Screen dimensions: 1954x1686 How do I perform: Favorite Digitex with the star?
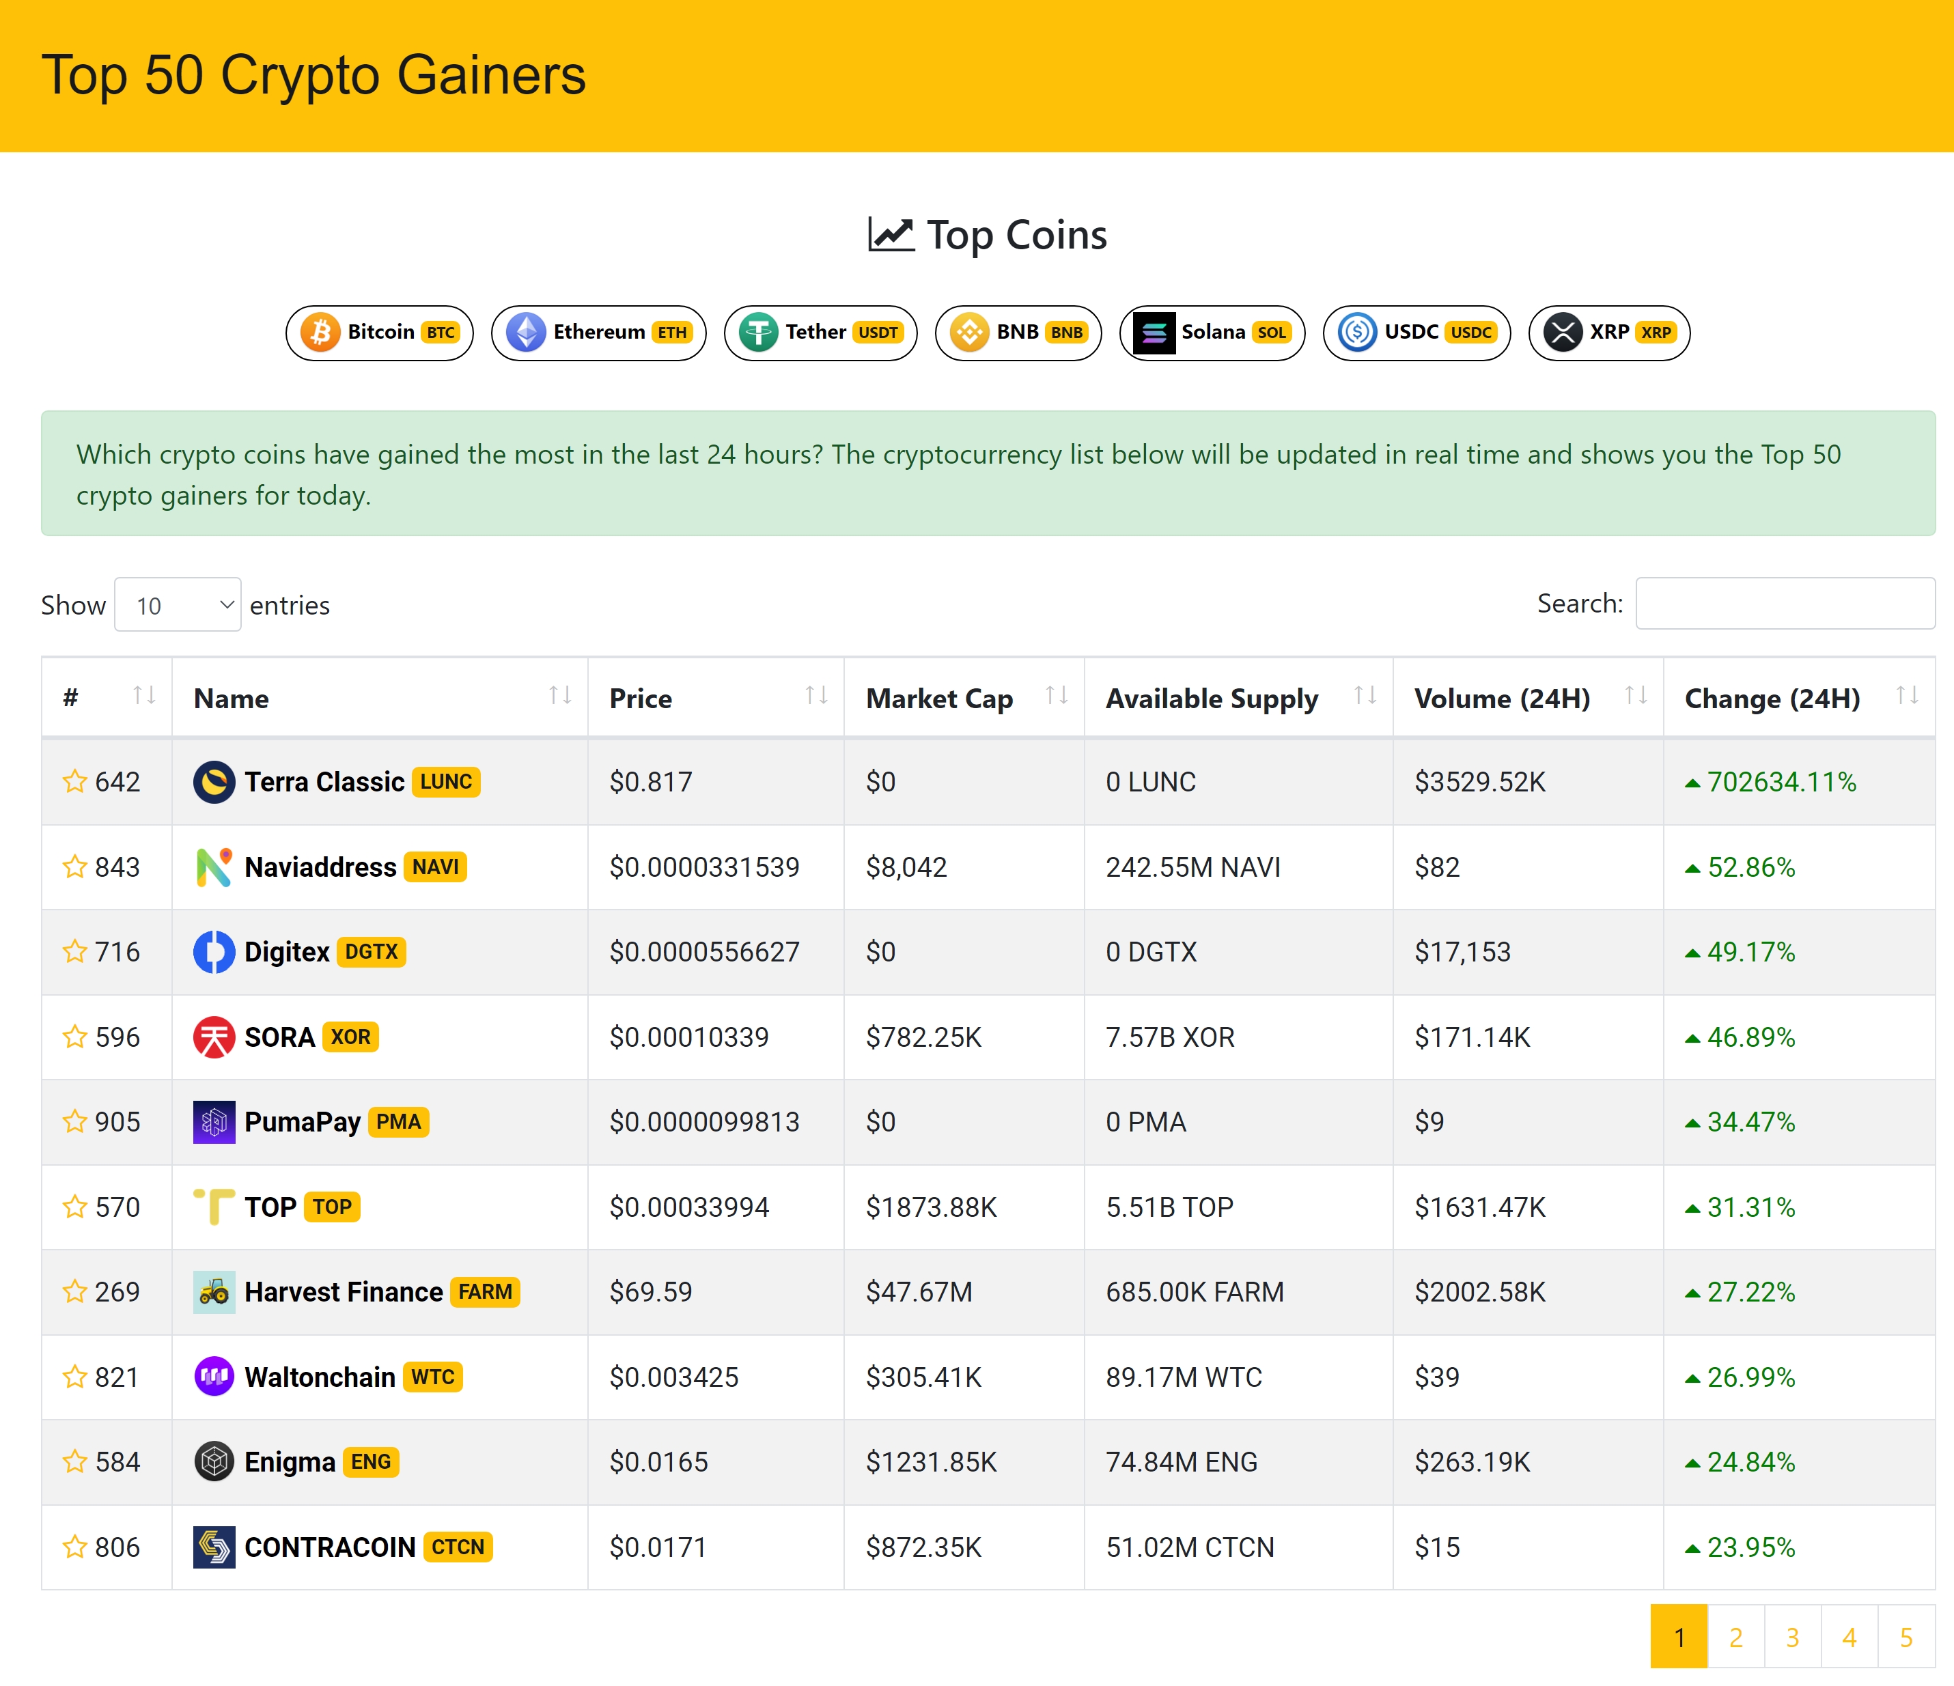pyautogui.click(x=75, y=951)
